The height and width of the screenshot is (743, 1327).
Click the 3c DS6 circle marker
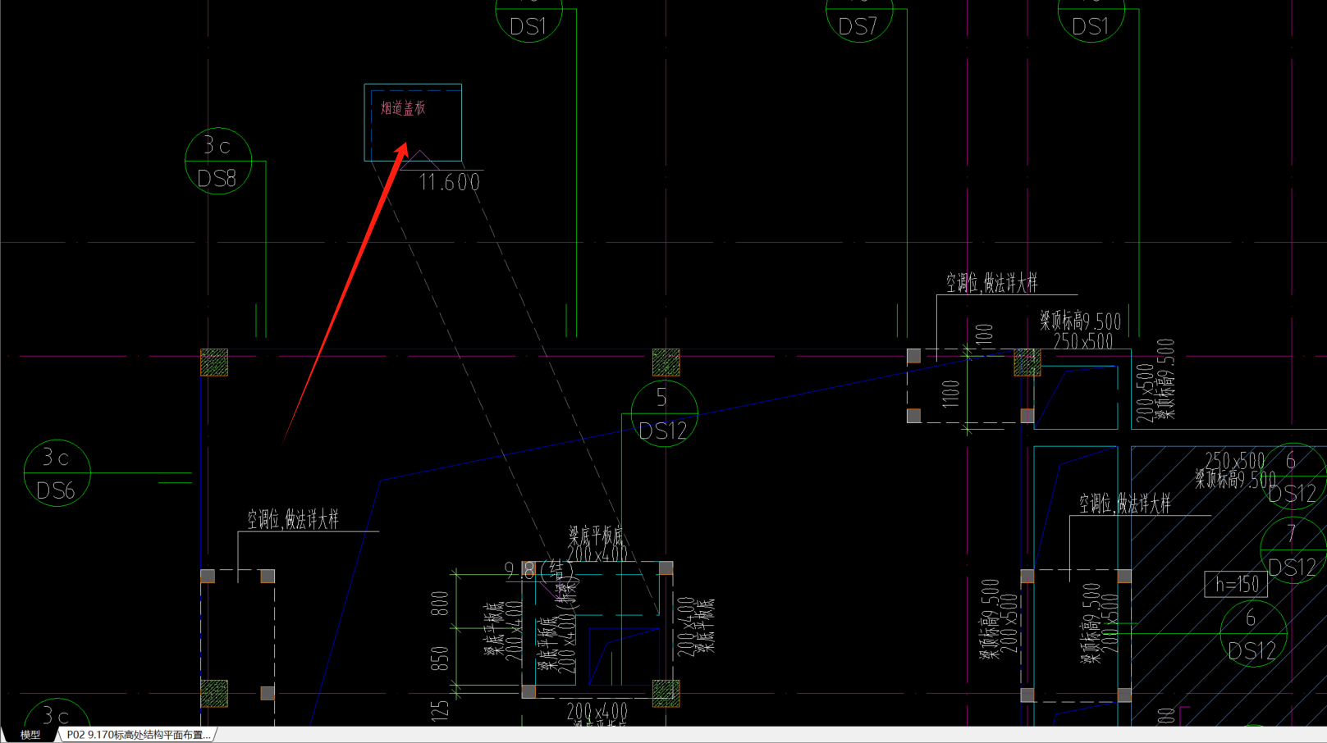(x=57, y=473)
